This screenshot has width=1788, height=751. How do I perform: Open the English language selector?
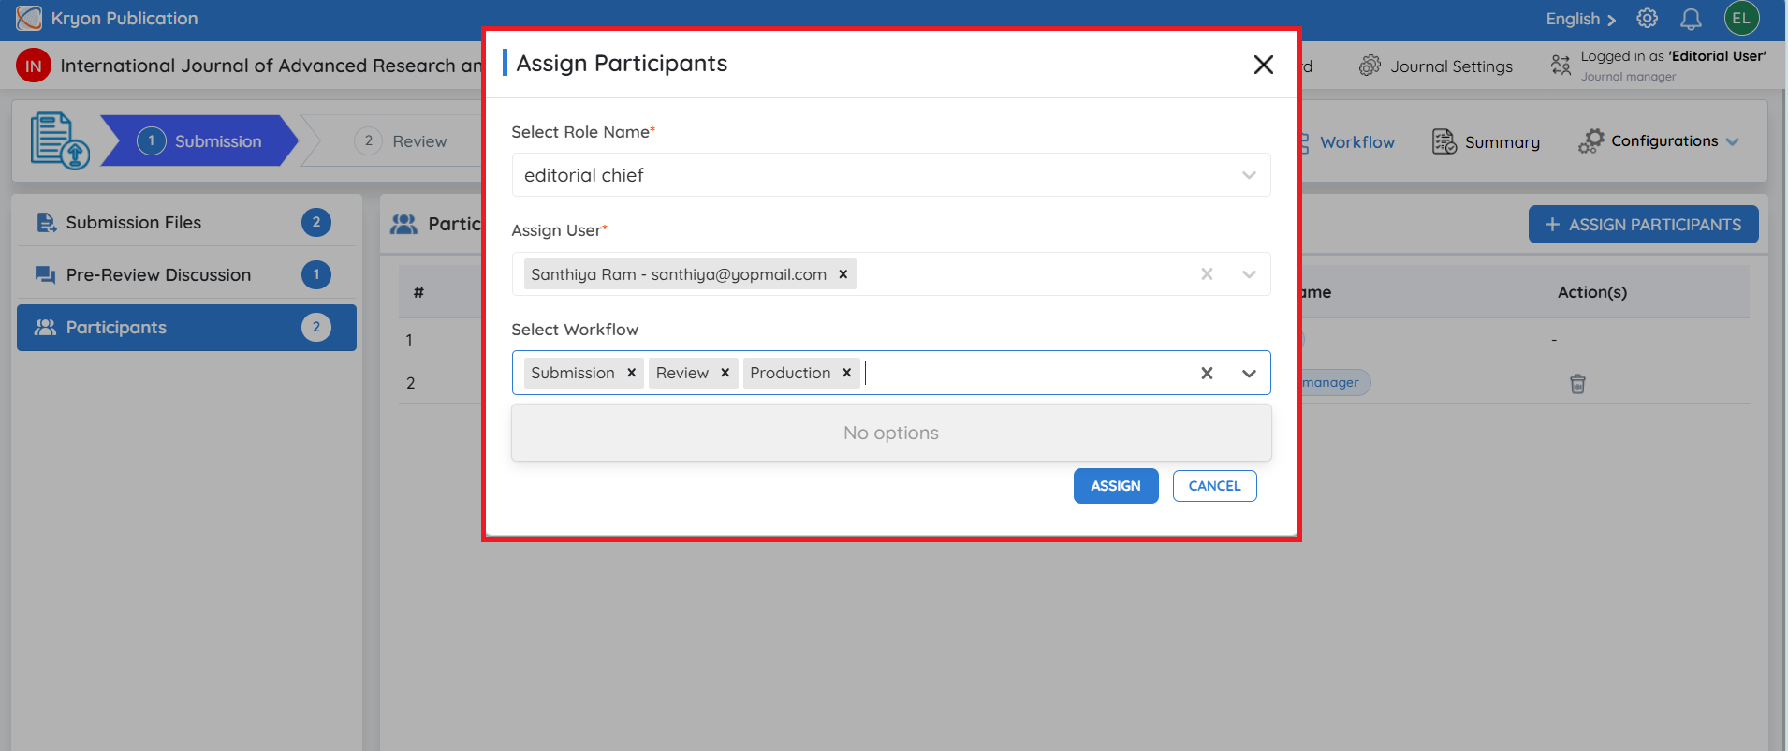(1580, 19)
